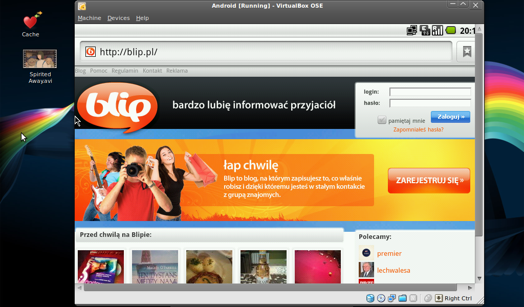Open the Spirited Away.avi video thumbnail
The image size is (524, 307).
(x=40, y=59)
